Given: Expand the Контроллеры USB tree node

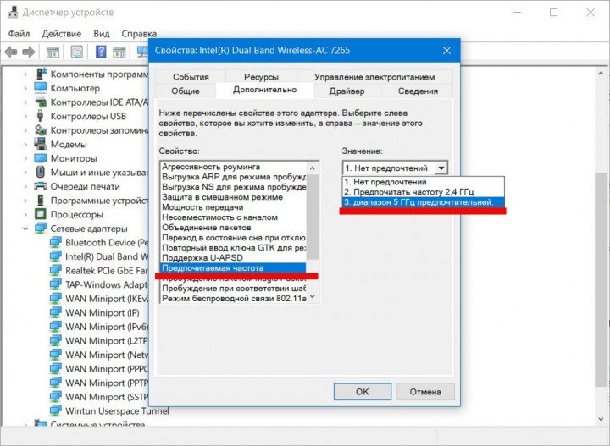Looking at the screenshot, I should (25, 116).
